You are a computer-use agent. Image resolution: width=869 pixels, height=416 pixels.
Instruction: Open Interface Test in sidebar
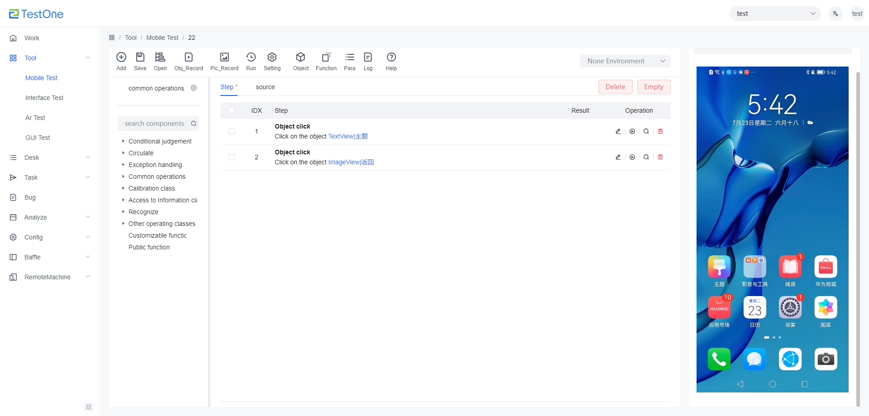[44, 98]
